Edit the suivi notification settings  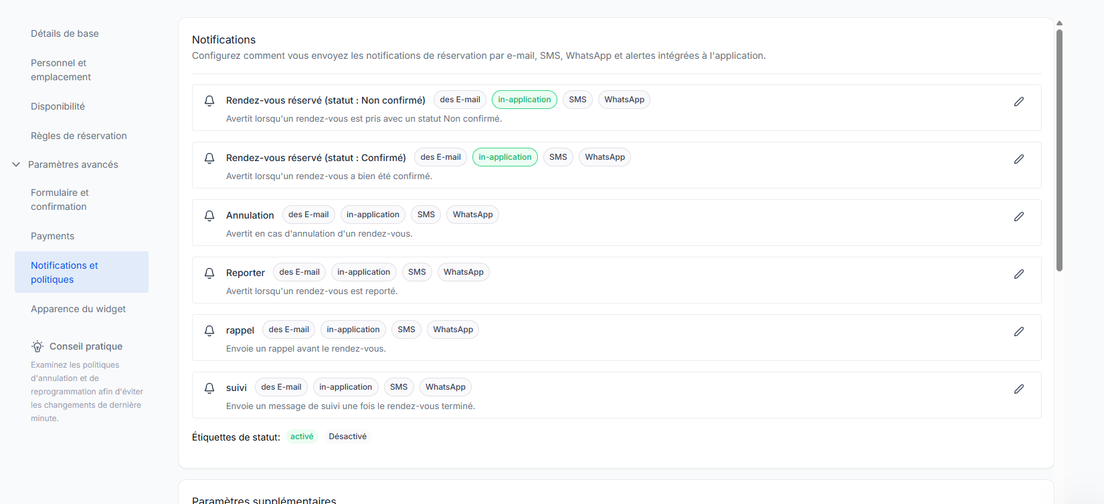[1018, 389]
